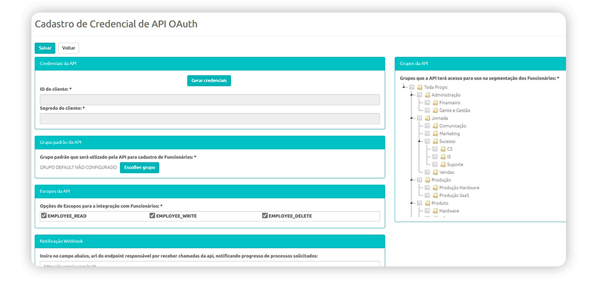
Task: Focus the Segredo do cliente field
Action: click(210, 118)
